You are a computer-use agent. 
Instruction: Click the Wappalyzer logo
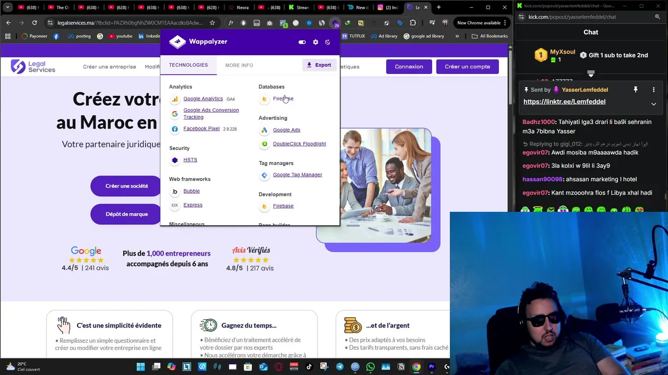point(198,42)
